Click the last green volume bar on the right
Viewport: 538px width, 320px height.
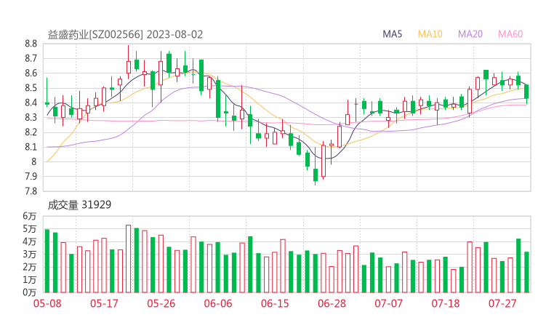[526, 272]
